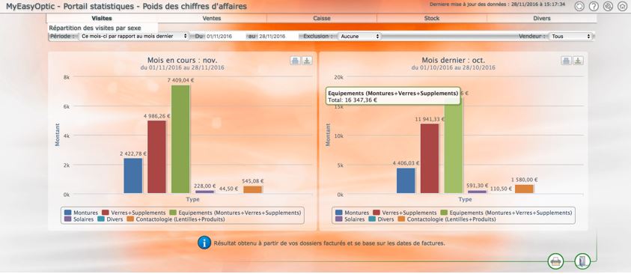Open the Période dropdown
The width and height of the screenshot is (631, 274).
pyautogui.click(x=133, y=36)
